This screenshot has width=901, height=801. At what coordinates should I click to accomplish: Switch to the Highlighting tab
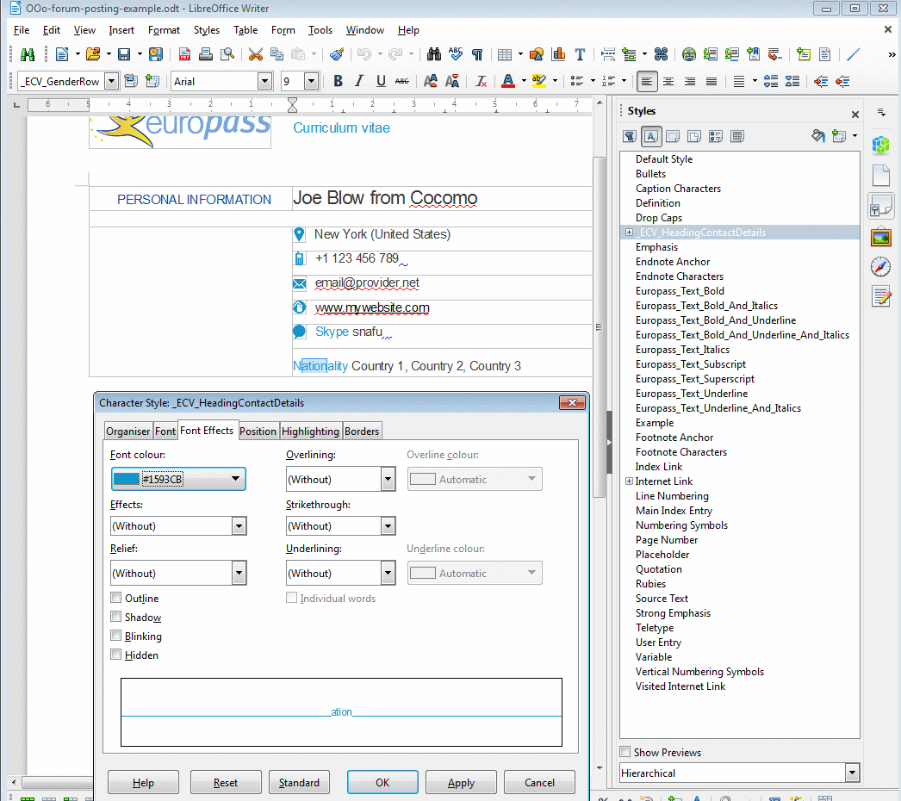point(310,432)
